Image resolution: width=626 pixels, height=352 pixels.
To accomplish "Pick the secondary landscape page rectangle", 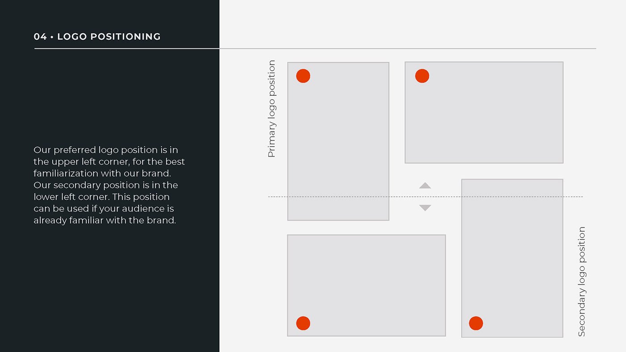I will point(366,277).
